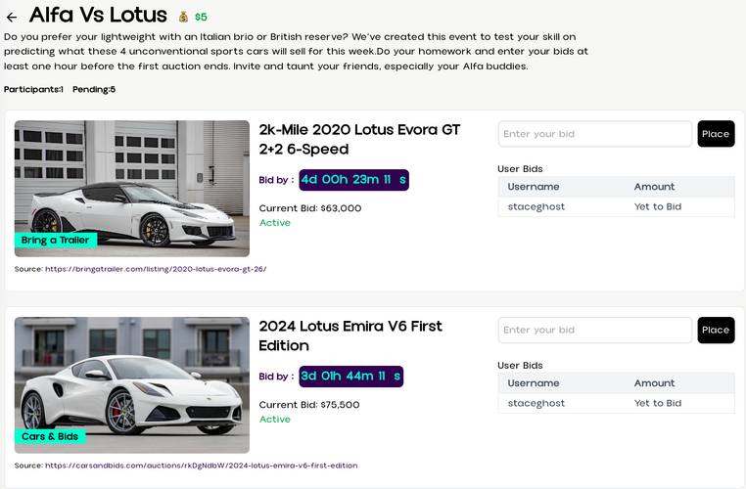
Task: Click the Evora countdown timer
Action: [353, 180]
